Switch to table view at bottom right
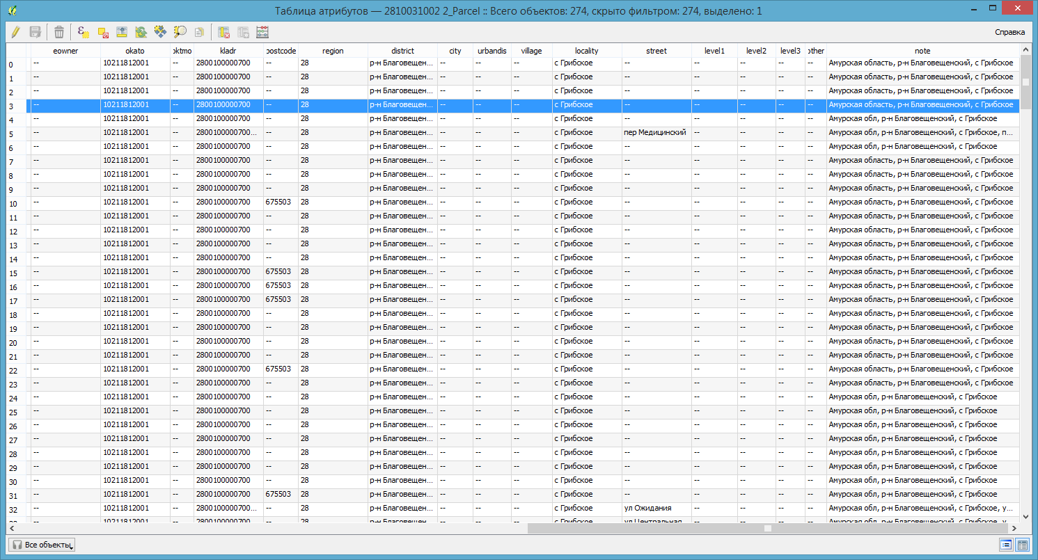This screenshot has width=1038, height=560. point(1022,545)
